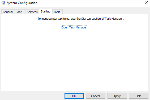This screenshot has width=150, height=100.
Task: Click the 'To manage startup items' instruction text
Action: coord(80,19)
